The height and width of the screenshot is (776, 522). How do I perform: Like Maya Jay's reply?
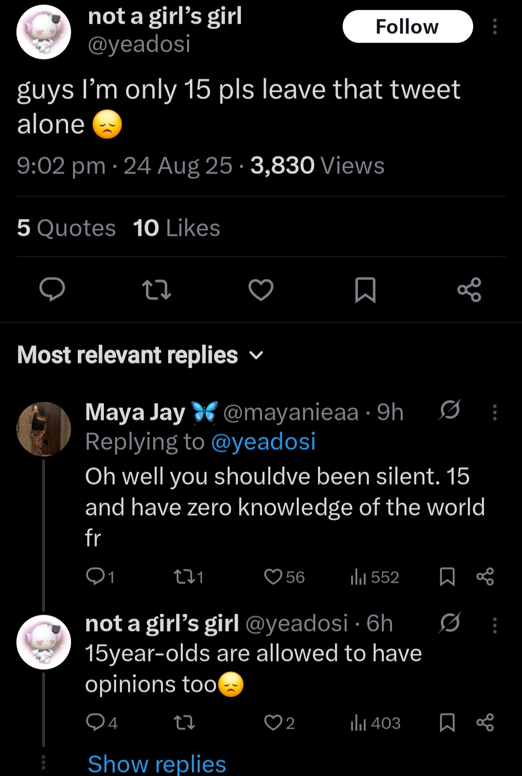pyautogui.click(x=274, y=576)
